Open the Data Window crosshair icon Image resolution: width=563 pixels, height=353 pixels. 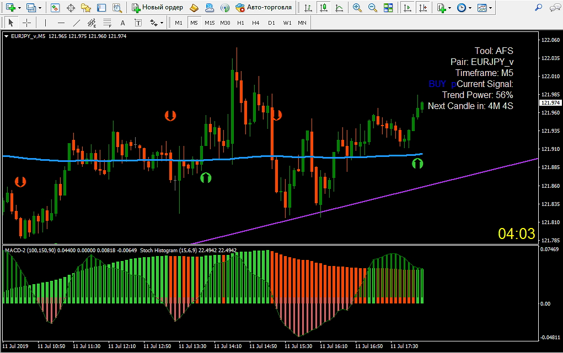click(x=71, y=8)
